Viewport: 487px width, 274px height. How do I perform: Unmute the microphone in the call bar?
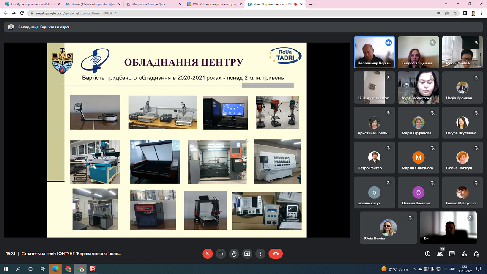tap(207, 254)
